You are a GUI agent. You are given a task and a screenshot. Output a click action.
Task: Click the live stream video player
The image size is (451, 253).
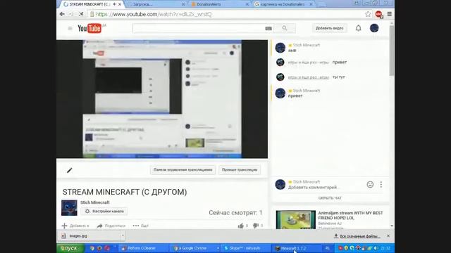[x=162, y=99]
